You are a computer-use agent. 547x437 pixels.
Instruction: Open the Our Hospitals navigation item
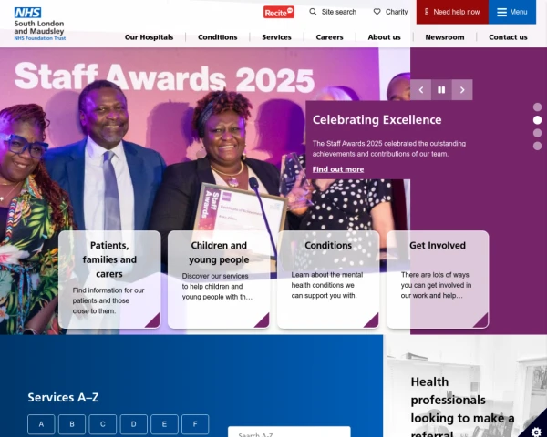coord(149,37)
